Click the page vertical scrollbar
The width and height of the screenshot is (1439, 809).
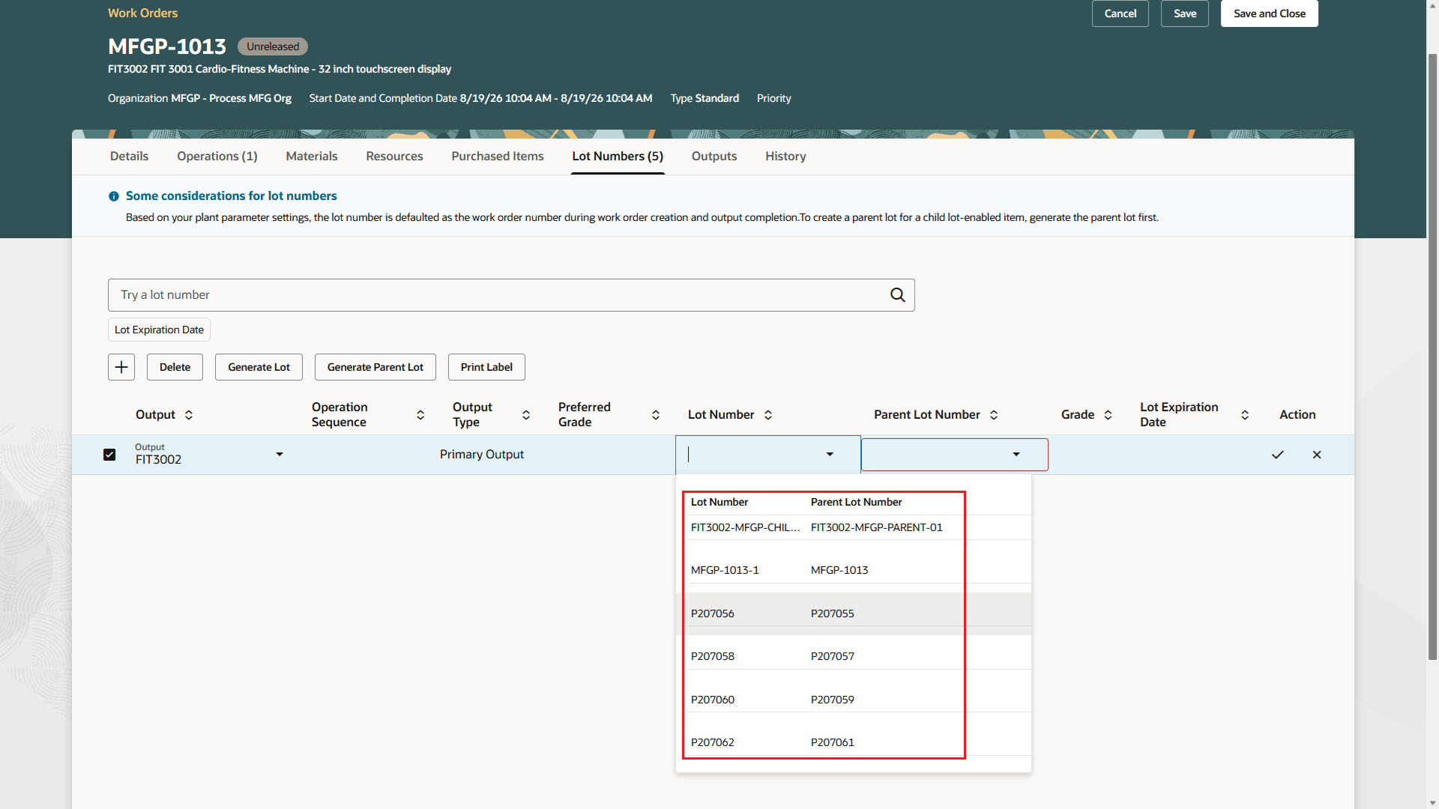coord(1432,356)
